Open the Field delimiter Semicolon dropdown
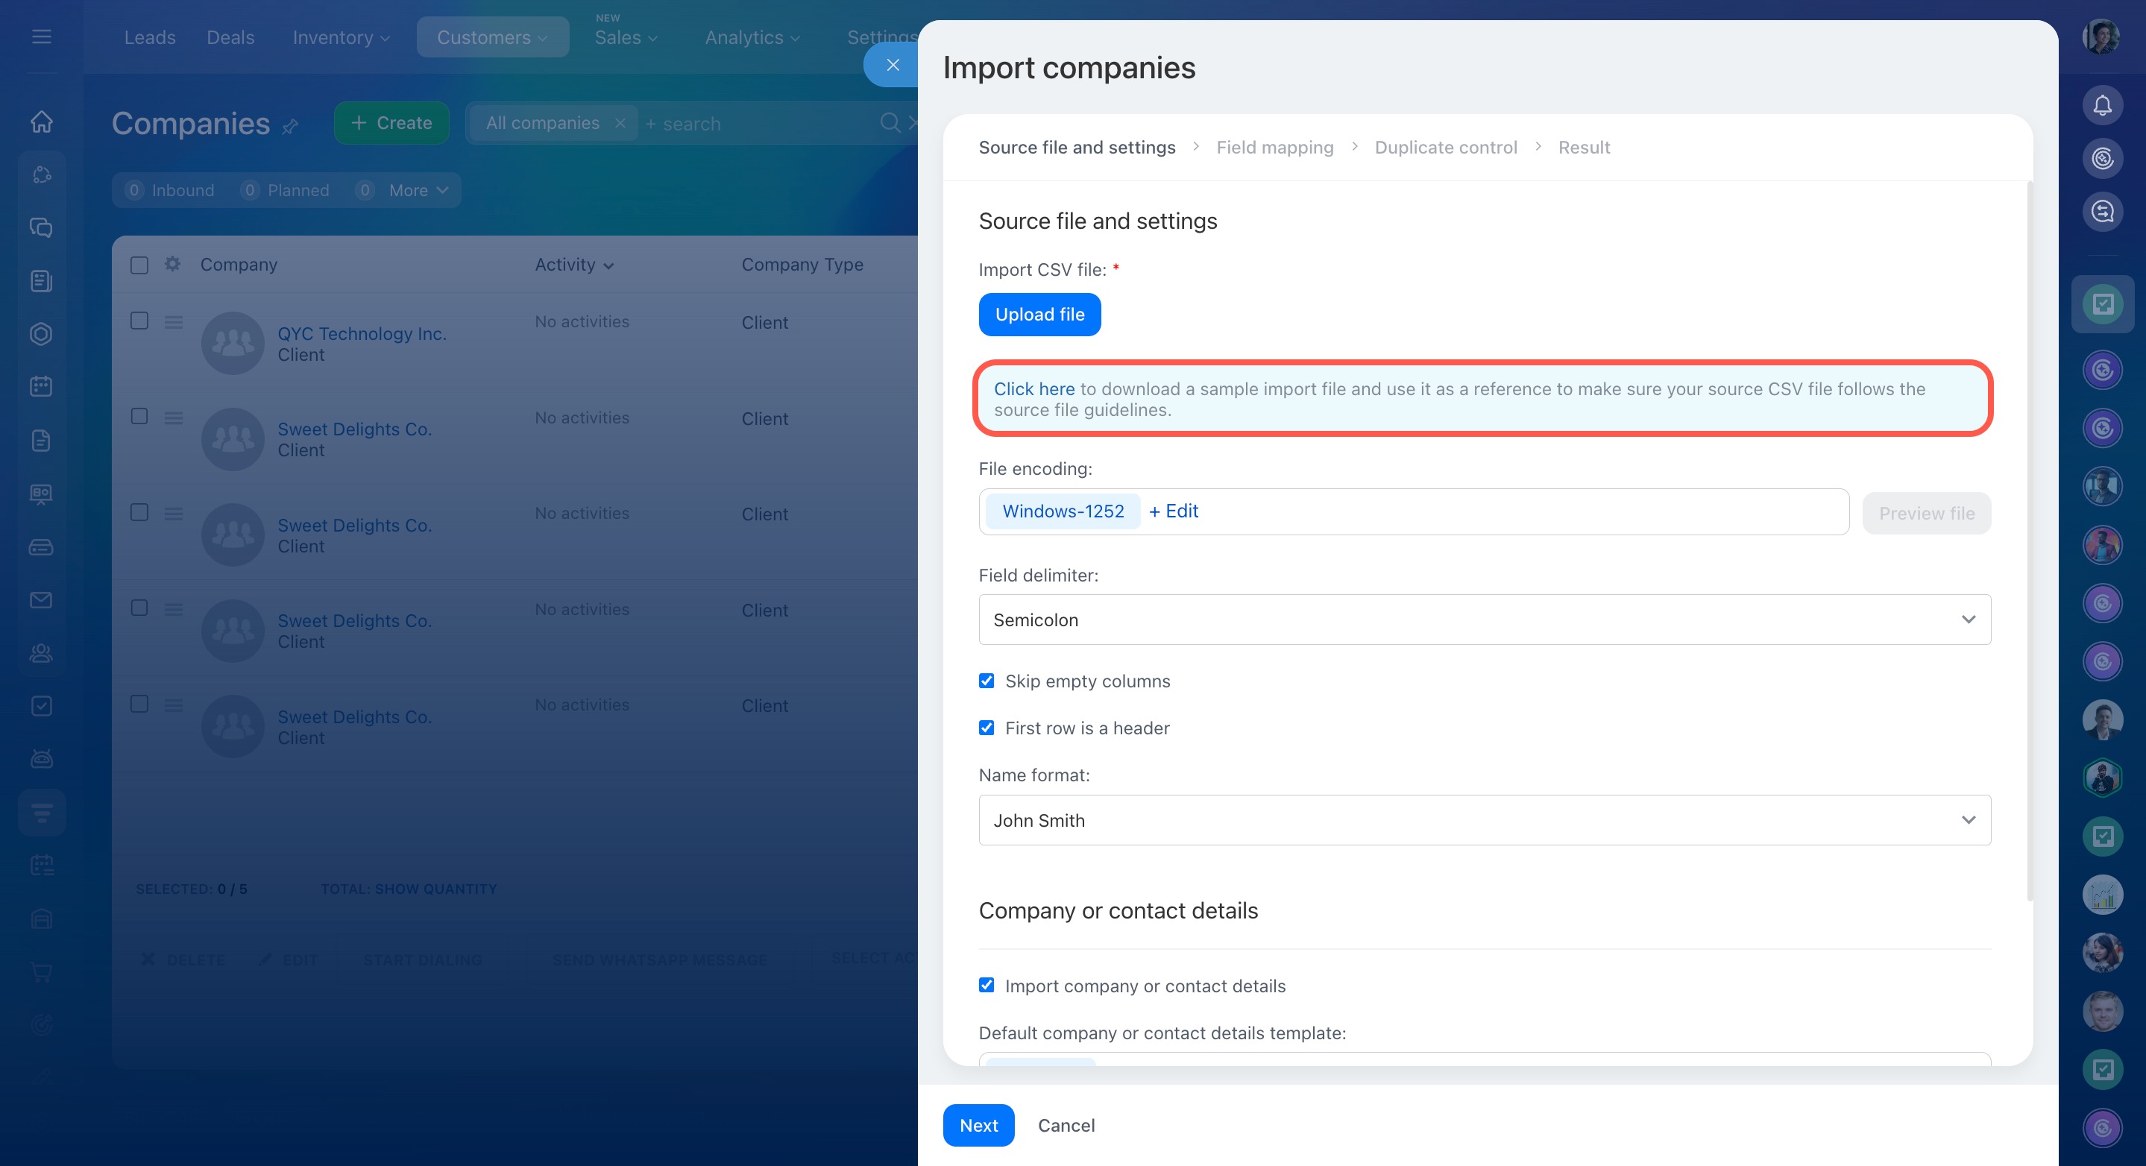This screenshot has height=1166, width=2146. click(x=1484, y=620)
